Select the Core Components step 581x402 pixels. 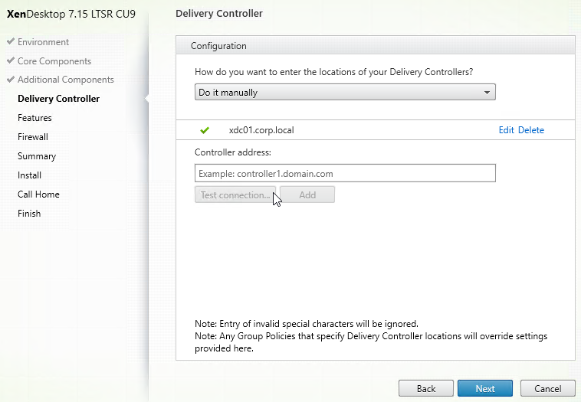click(x=54, y=61)
